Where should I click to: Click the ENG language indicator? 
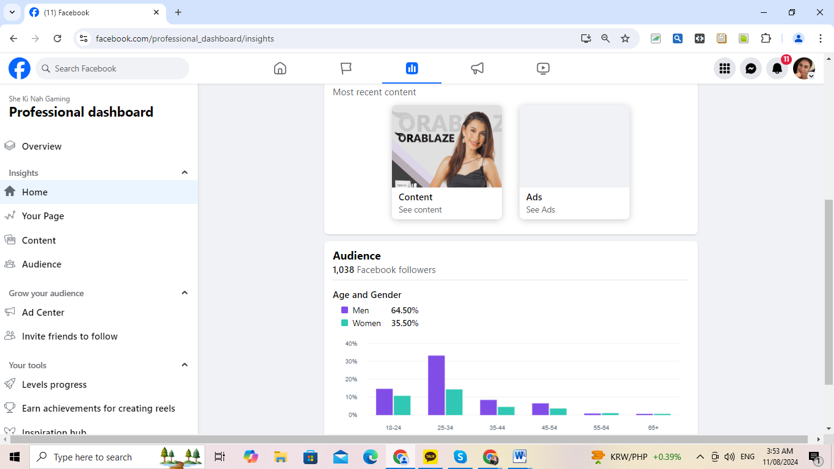click(747, 457)
